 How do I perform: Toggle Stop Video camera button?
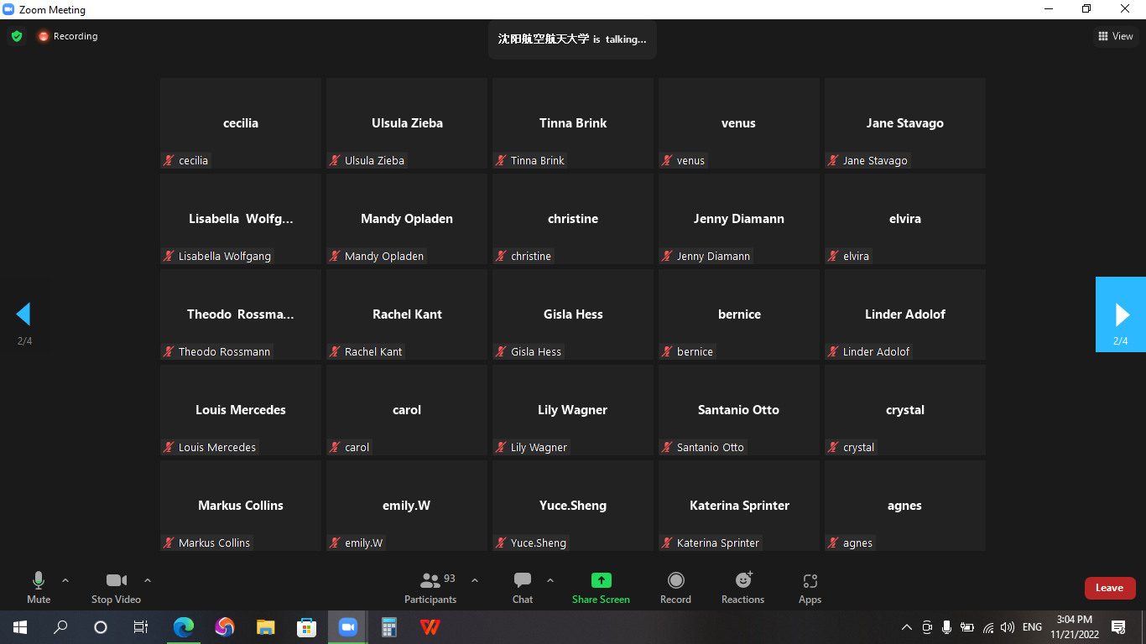(116, 587)
